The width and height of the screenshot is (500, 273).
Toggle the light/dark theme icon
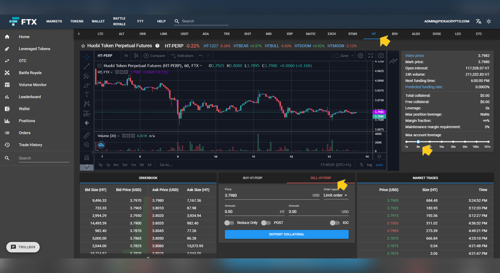tap(489, 21)
